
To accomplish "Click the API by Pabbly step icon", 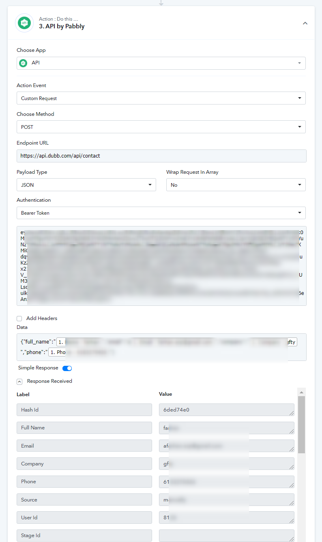I will point(24,23).
